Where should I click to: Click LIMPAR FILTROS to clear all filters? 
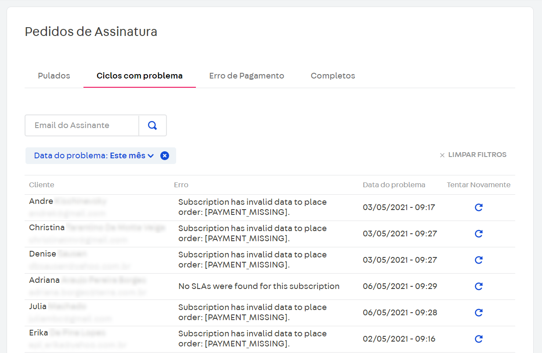[x=477, y=155]
